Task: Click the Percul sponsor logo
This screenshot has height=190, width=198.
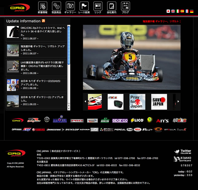Action: [x=120, y=130]
